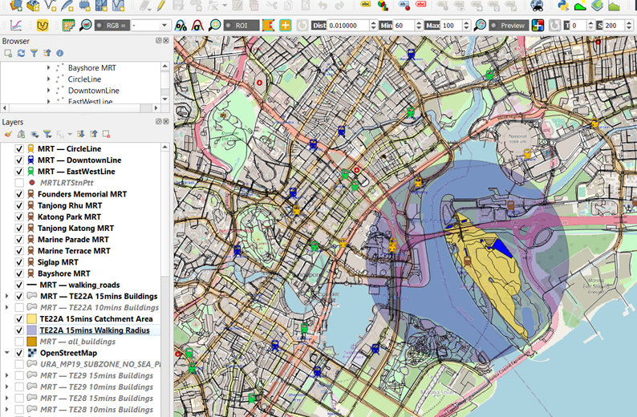Uncheck the MRT — CircleLine layer
This screenshot has height=417, width=637.
(20, 148)
